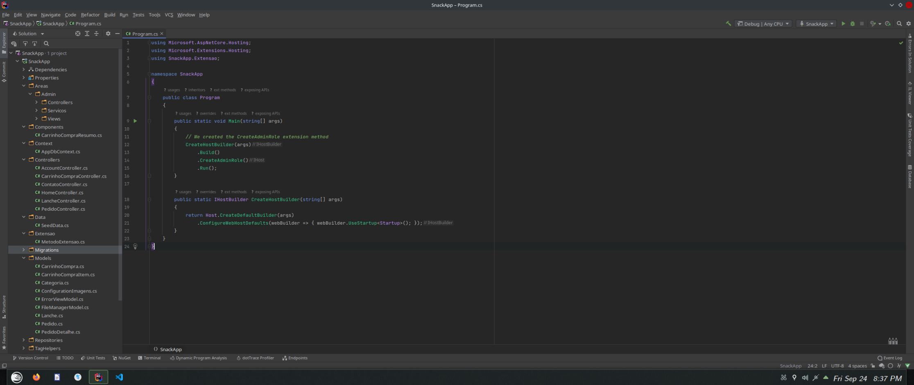Expand the Migrations folder

[24, 250]
